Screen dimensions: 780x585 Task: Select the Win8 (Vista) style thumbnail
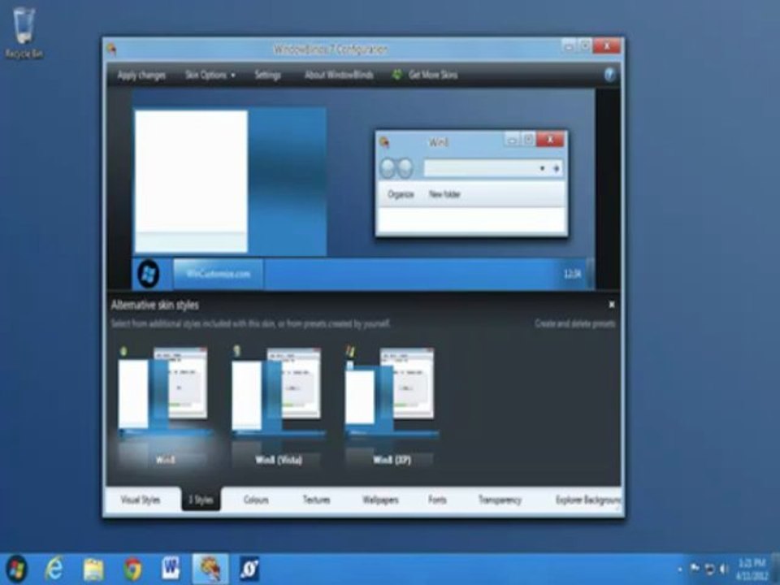coord(278,405)
